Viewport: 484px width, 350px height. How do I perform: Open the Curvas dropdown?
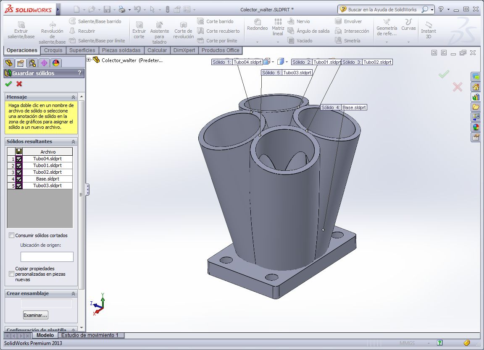click(408, 42)
